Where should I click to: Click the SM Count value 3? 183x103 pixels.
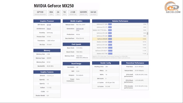106,78
